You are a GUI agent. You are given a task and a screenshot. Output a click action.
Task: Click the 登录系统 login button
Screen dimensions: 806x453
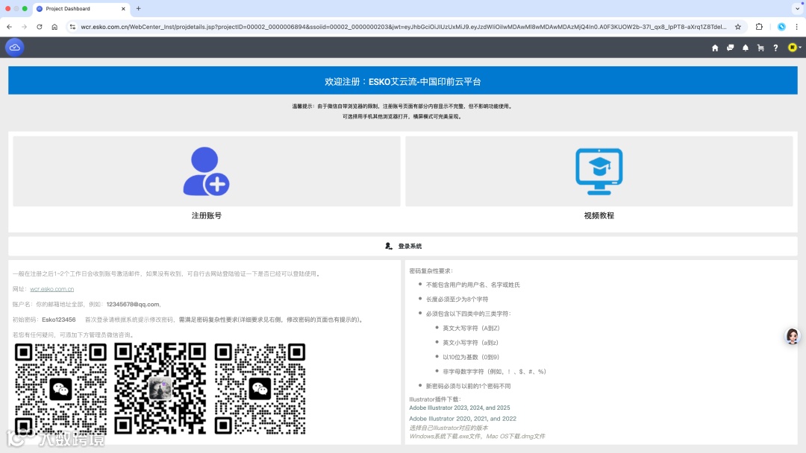[x=403, y=247]
